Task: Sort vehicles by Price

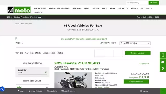Action: point(53,53)
